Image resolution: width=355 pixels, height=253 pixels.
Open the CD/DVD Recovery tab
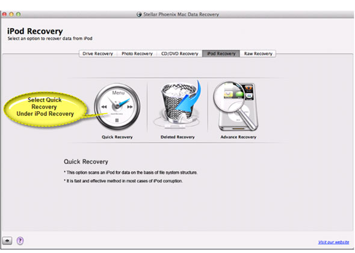[180, 54]
